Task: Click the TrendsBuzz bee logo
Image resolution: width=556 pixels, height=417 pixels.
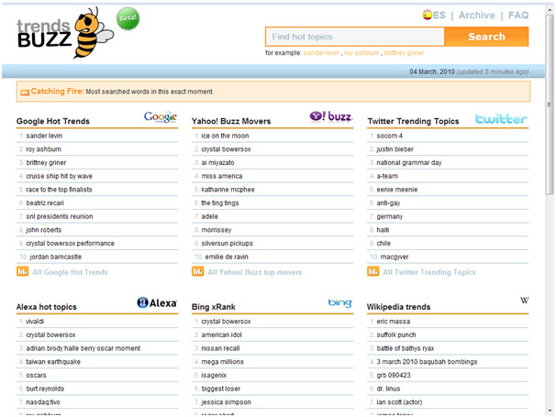Action: click(x=66, y=33)
